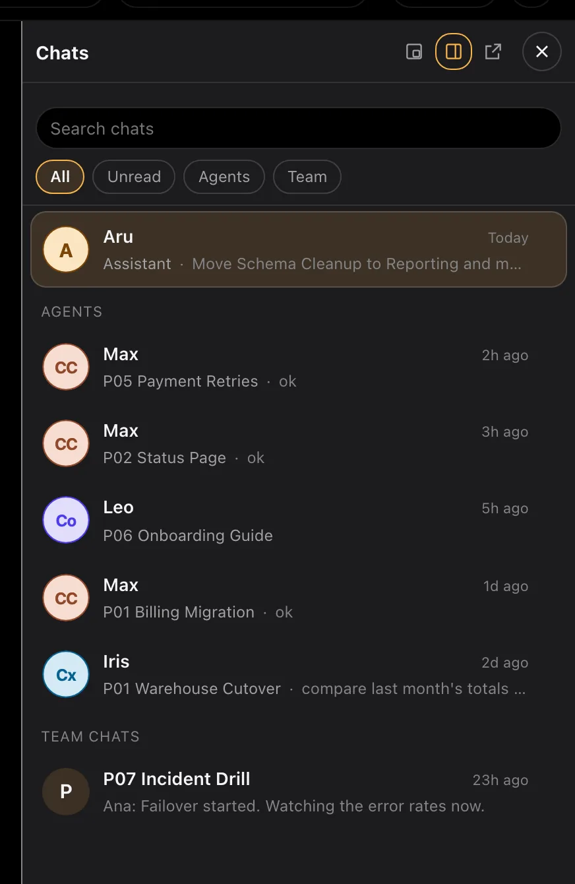Open the P07 Incident Drill team chat
Screen dimensions: 575x884
click(x=299, y=792)
